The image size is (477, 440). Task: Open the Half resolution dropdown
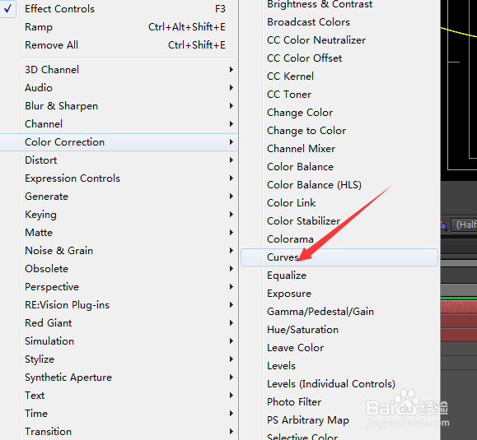click(464, 225)
